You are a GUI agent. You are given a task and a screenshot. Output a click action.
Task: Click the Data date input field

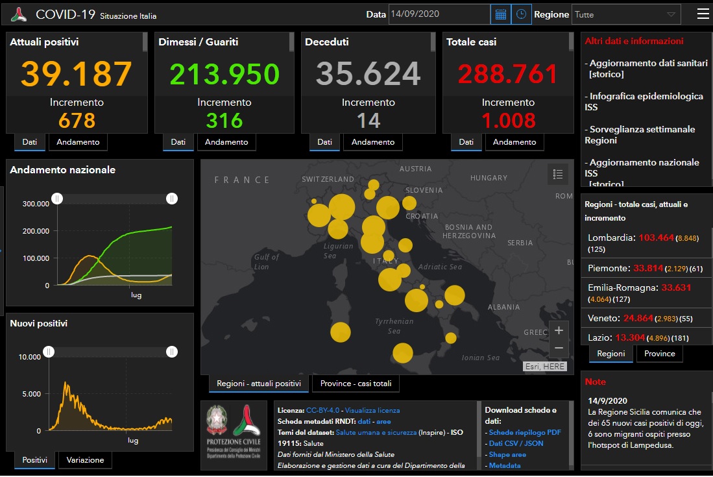[x=439, y=14]
